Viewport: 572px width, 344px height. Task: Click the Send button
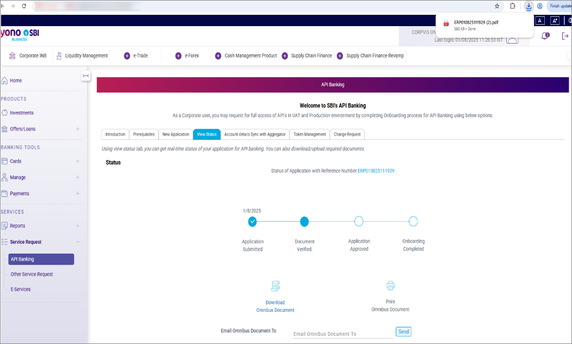click(404, 332)
